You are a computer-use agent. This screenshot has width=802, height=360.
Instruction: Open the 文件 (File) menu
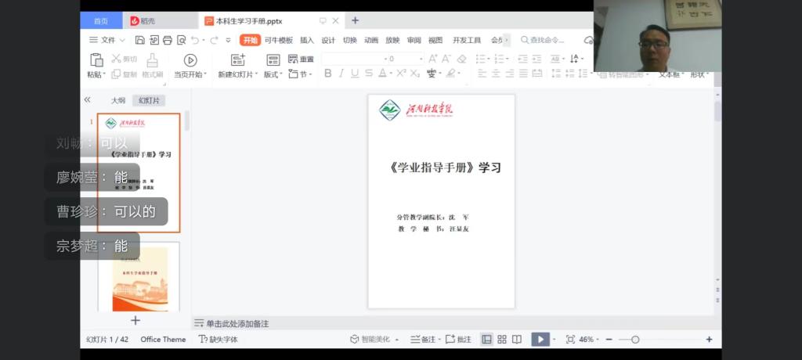(107, 40)
